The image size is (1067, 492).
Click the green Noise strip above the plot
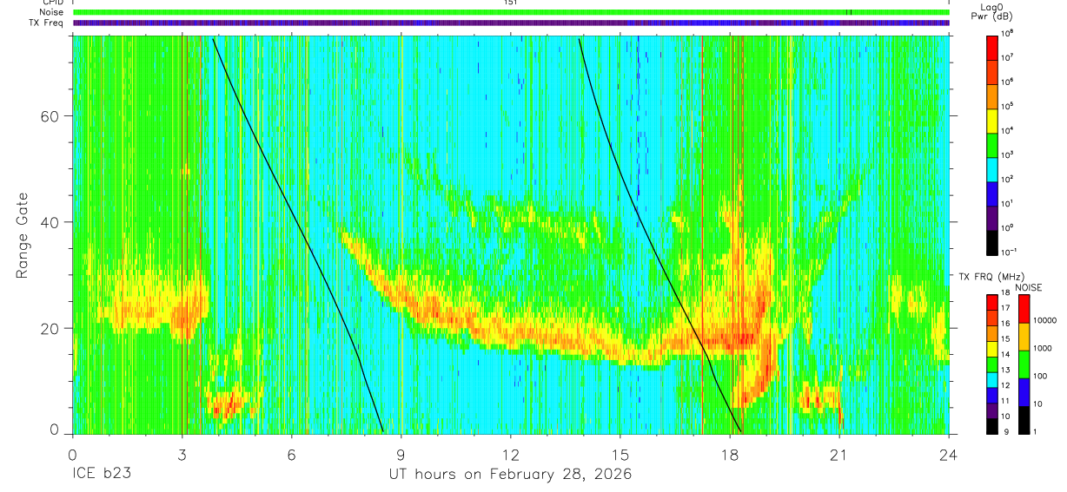pyautogui.click(x=511, y=12)
